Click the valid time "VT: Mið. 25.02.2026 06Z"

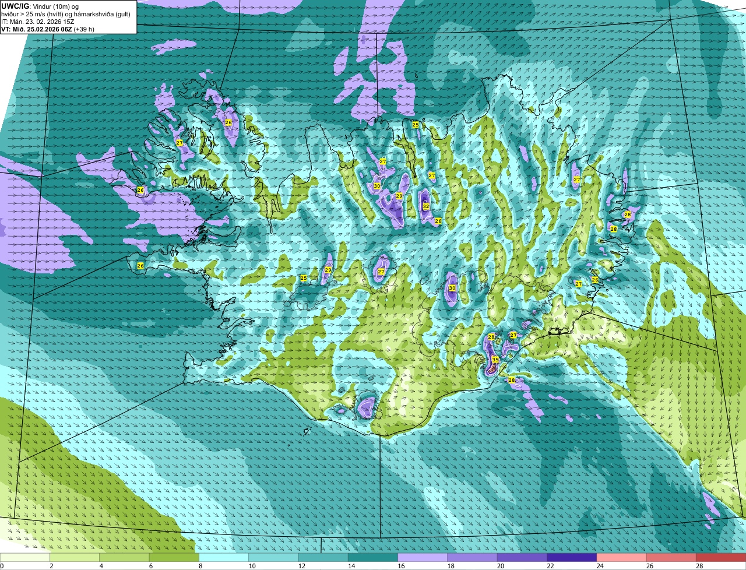37,29
